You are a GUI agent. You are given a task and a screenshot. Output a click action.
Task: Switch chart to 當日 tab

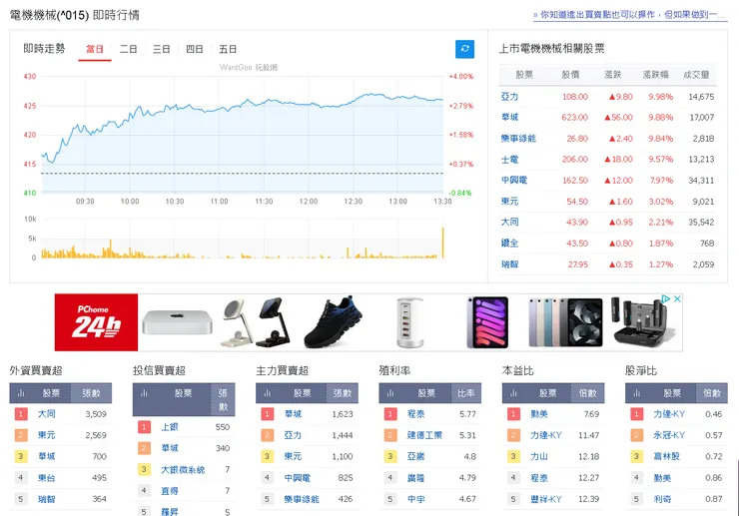95,49
